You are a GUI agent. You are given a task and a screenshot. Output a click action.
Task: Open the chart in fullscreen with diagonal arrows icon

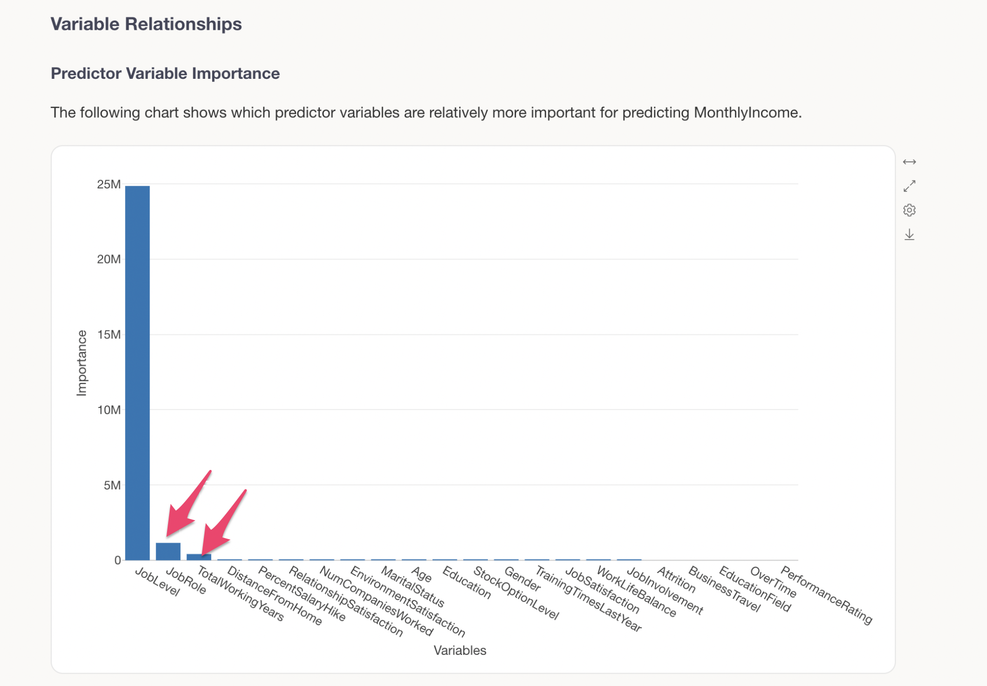(x=909, y=186)
